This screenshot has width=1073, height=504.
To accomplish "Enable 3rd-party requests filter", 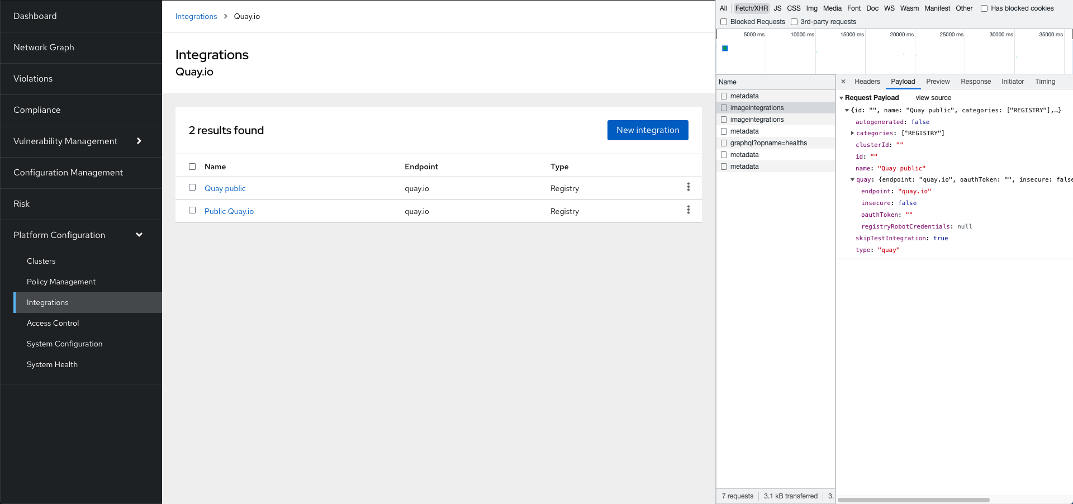I will tap(794, 22).
